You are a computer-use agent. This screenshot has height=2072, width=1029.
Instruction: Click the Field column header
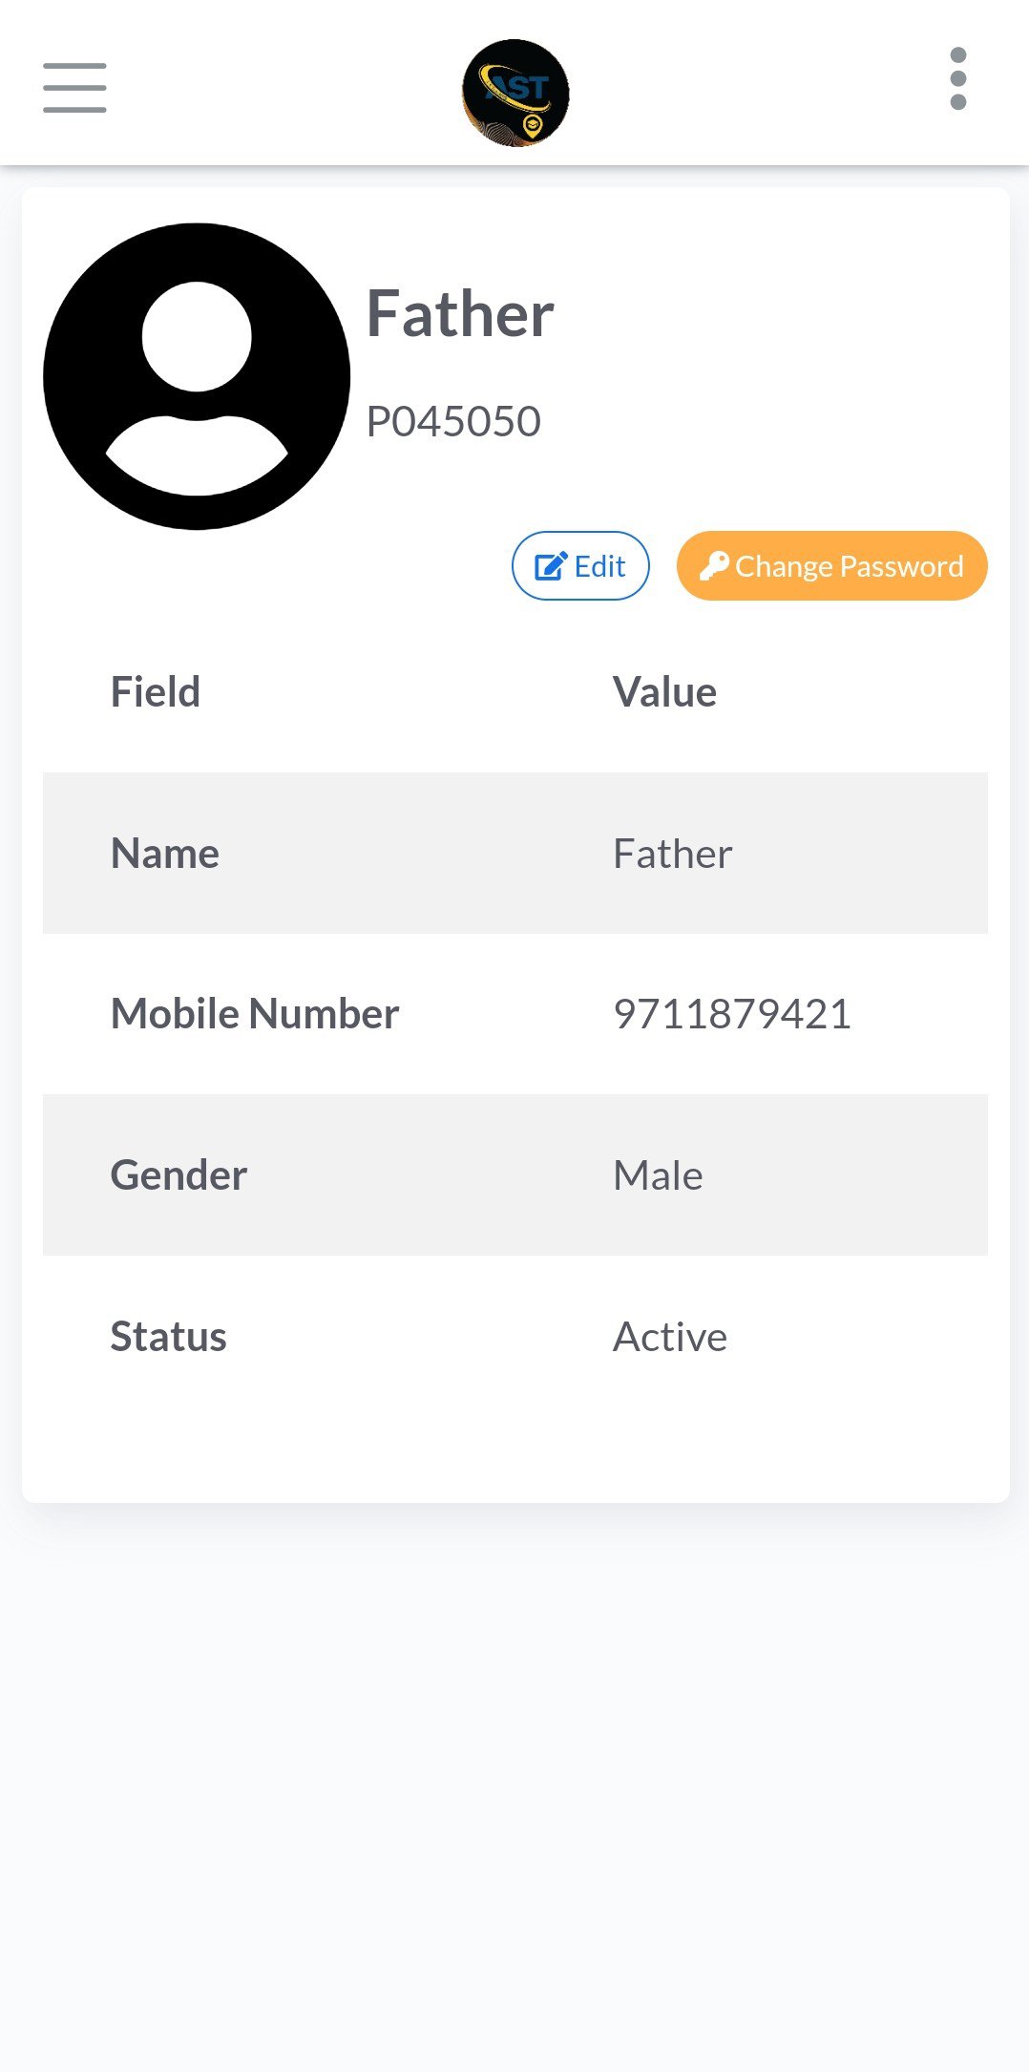coord(156,692)
